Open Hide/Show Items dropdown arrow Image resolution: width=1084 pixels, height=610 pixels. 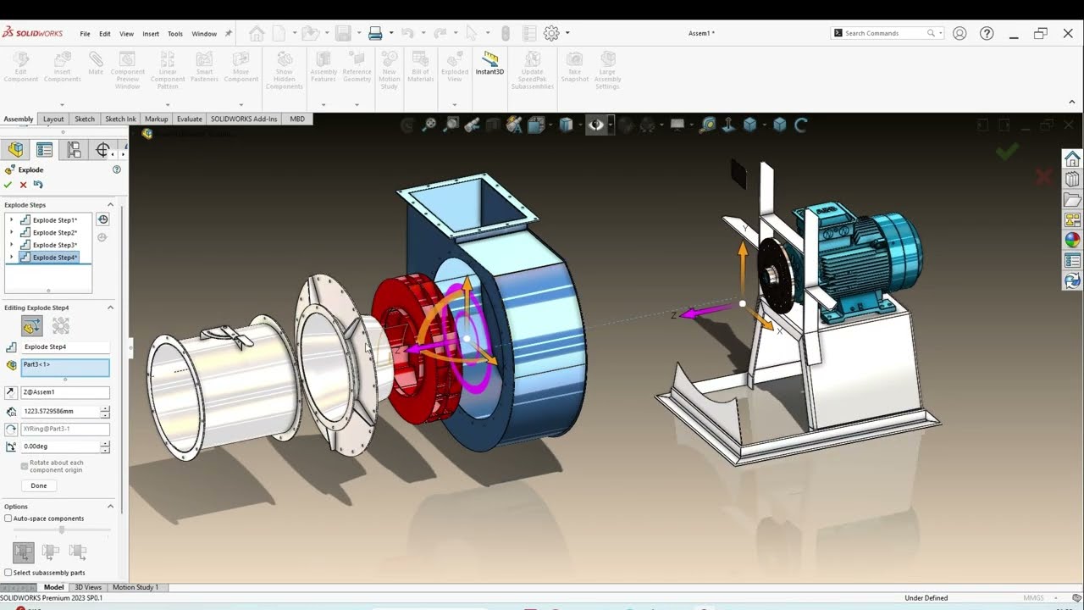pyautogui.click(x=610, y=125)
